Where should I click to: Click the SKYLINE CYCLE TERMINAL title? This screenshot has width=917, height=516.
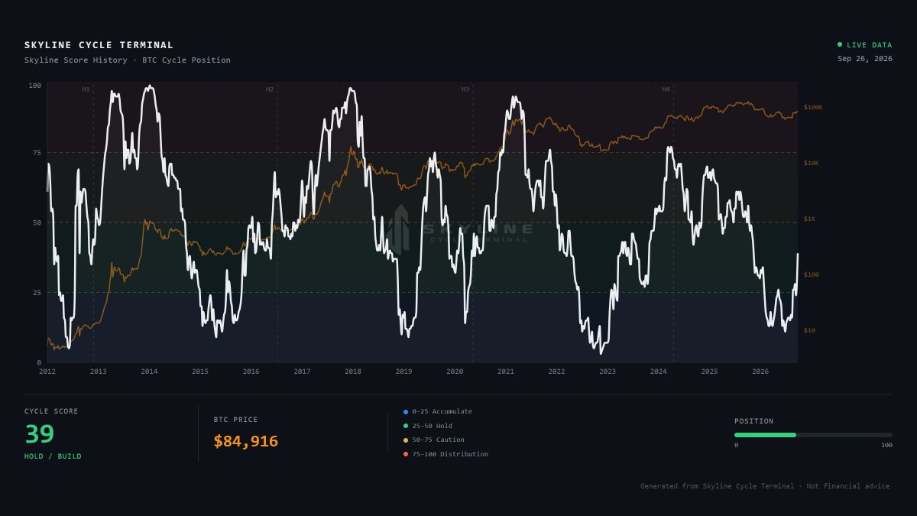pyautogui.click(x=99, y=45)
